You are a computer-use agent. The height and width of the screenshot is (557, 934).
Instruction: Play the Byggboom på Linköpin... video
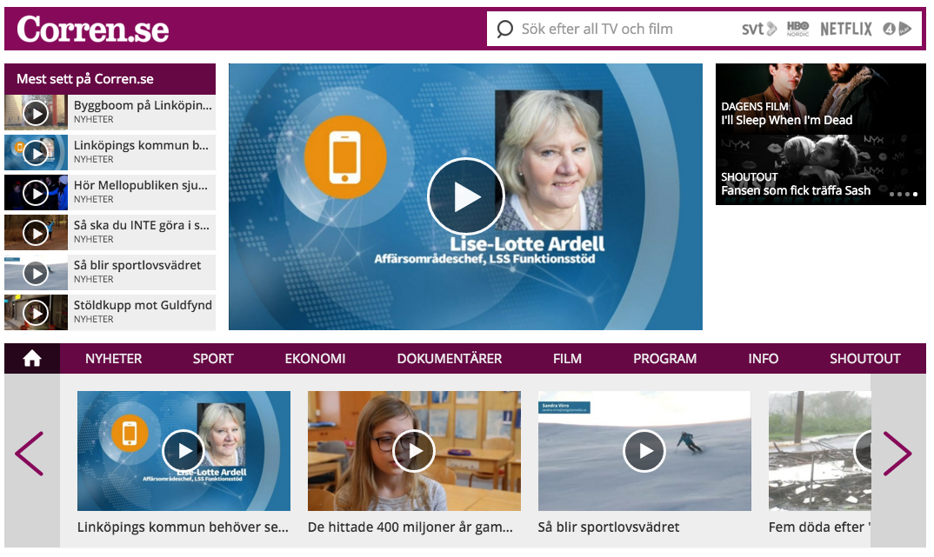tap(36, 113)
